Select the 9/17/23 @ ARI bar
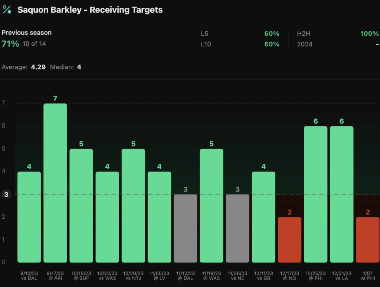Screen dimensions: 380x287 [x=55, y=183]
